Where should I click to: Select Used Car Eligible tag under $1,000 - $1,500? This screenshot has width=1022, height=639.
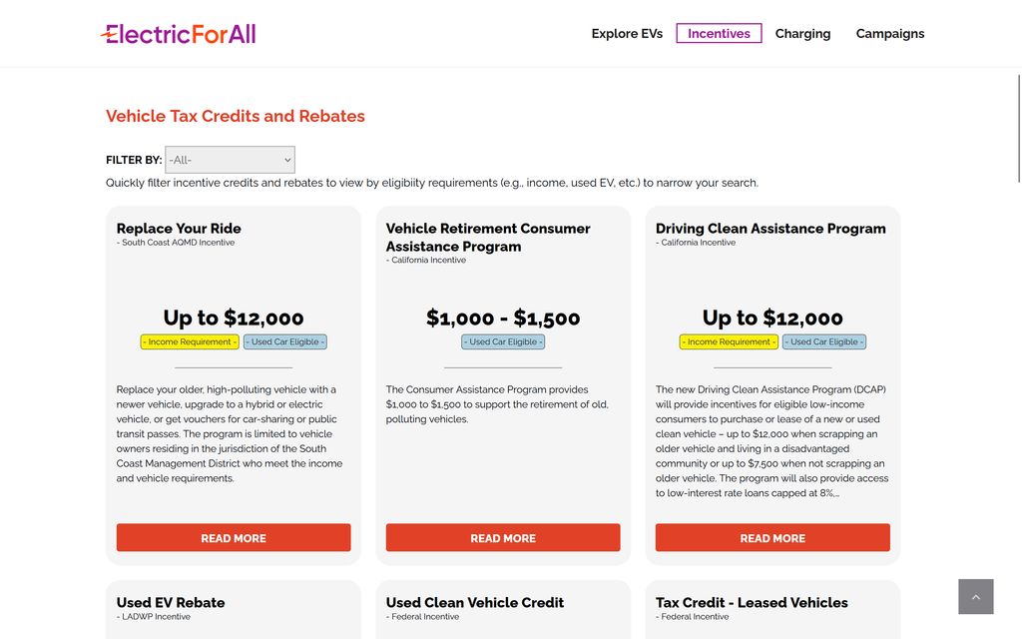click(x=503, y=341)
